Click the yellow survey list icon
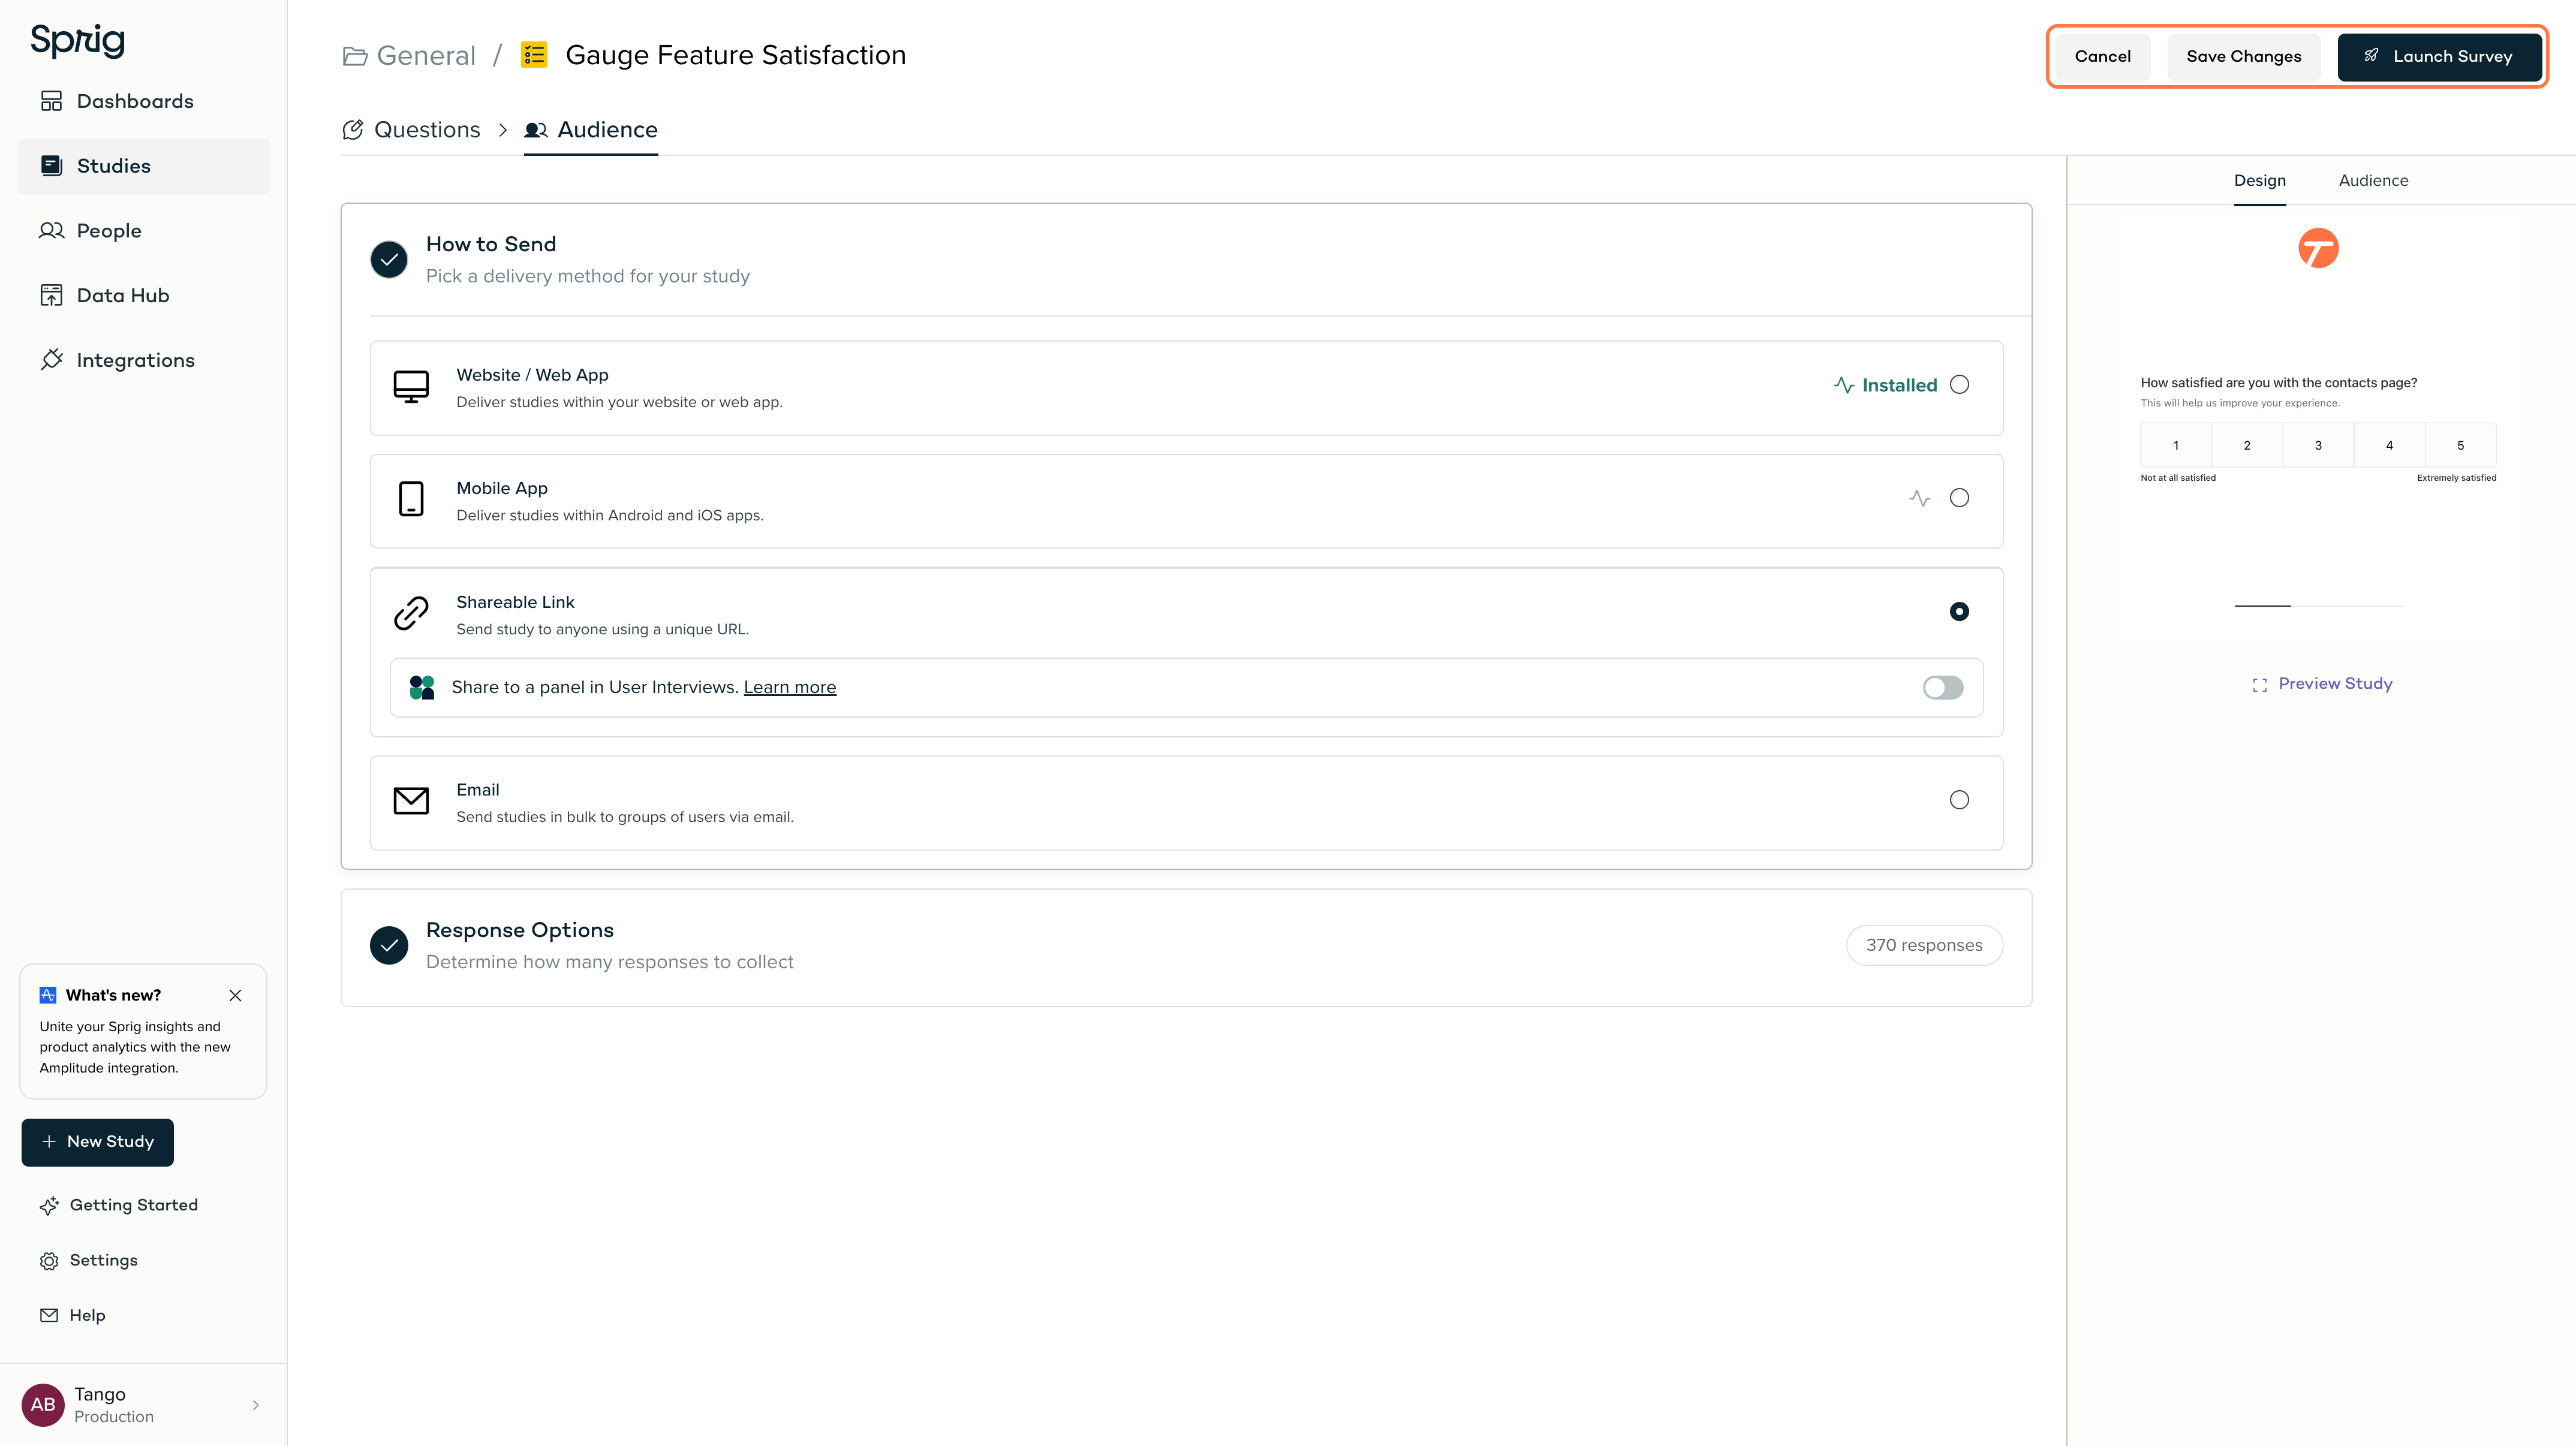The width and height of the screenshot is (2576, 1446). coord(534,55)
